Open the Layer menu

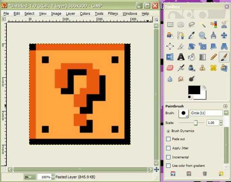coord(70,13)
